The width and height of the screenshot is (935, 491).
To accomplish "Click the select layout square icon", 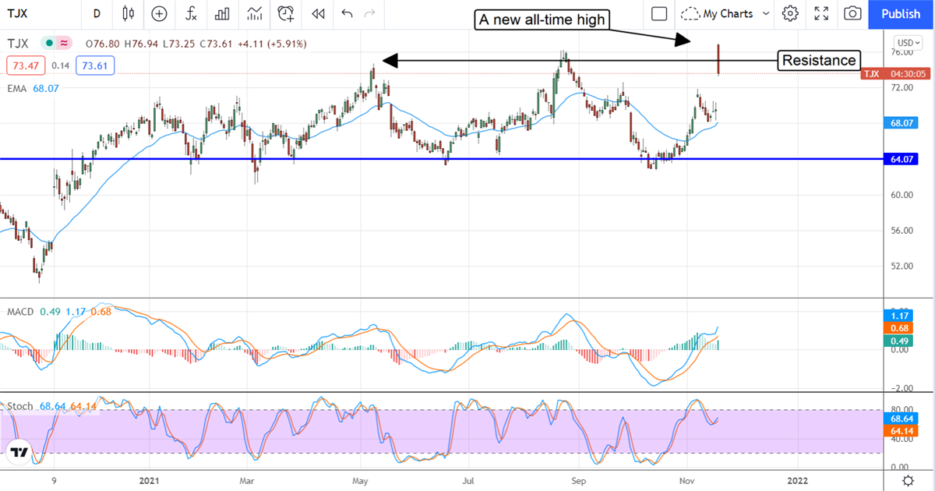I will pyautogui.click(x=659, y=13).
